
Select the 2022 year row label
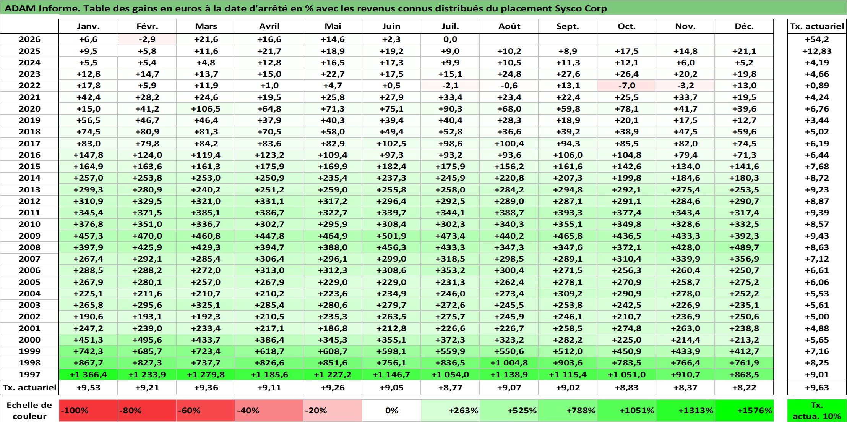pyautogui.click(x=30, y=86)
